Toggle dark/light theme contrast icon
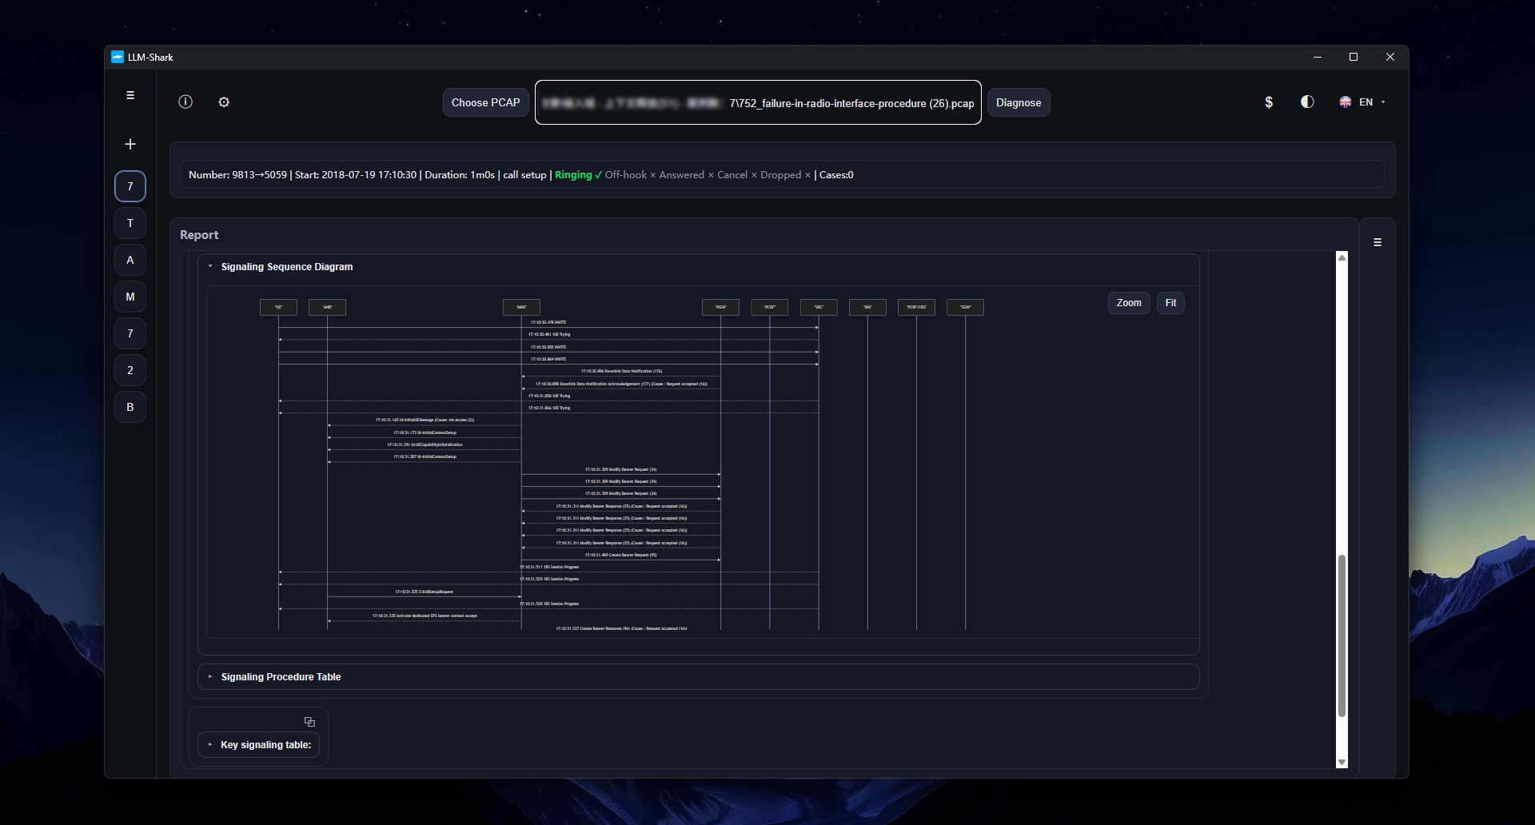Image resolution: width=1535 pixels, height=825 pixels. coord(1307,102)
